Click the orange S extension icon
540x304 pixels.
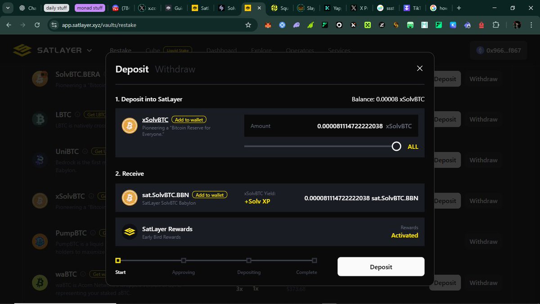point(396,25)
